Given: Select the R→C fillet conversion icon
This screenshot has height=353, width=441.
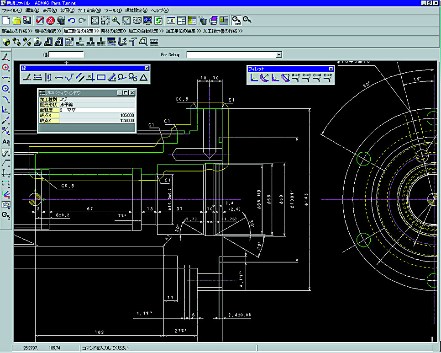Looking at the screenshot, I should (x=306, y=79).
